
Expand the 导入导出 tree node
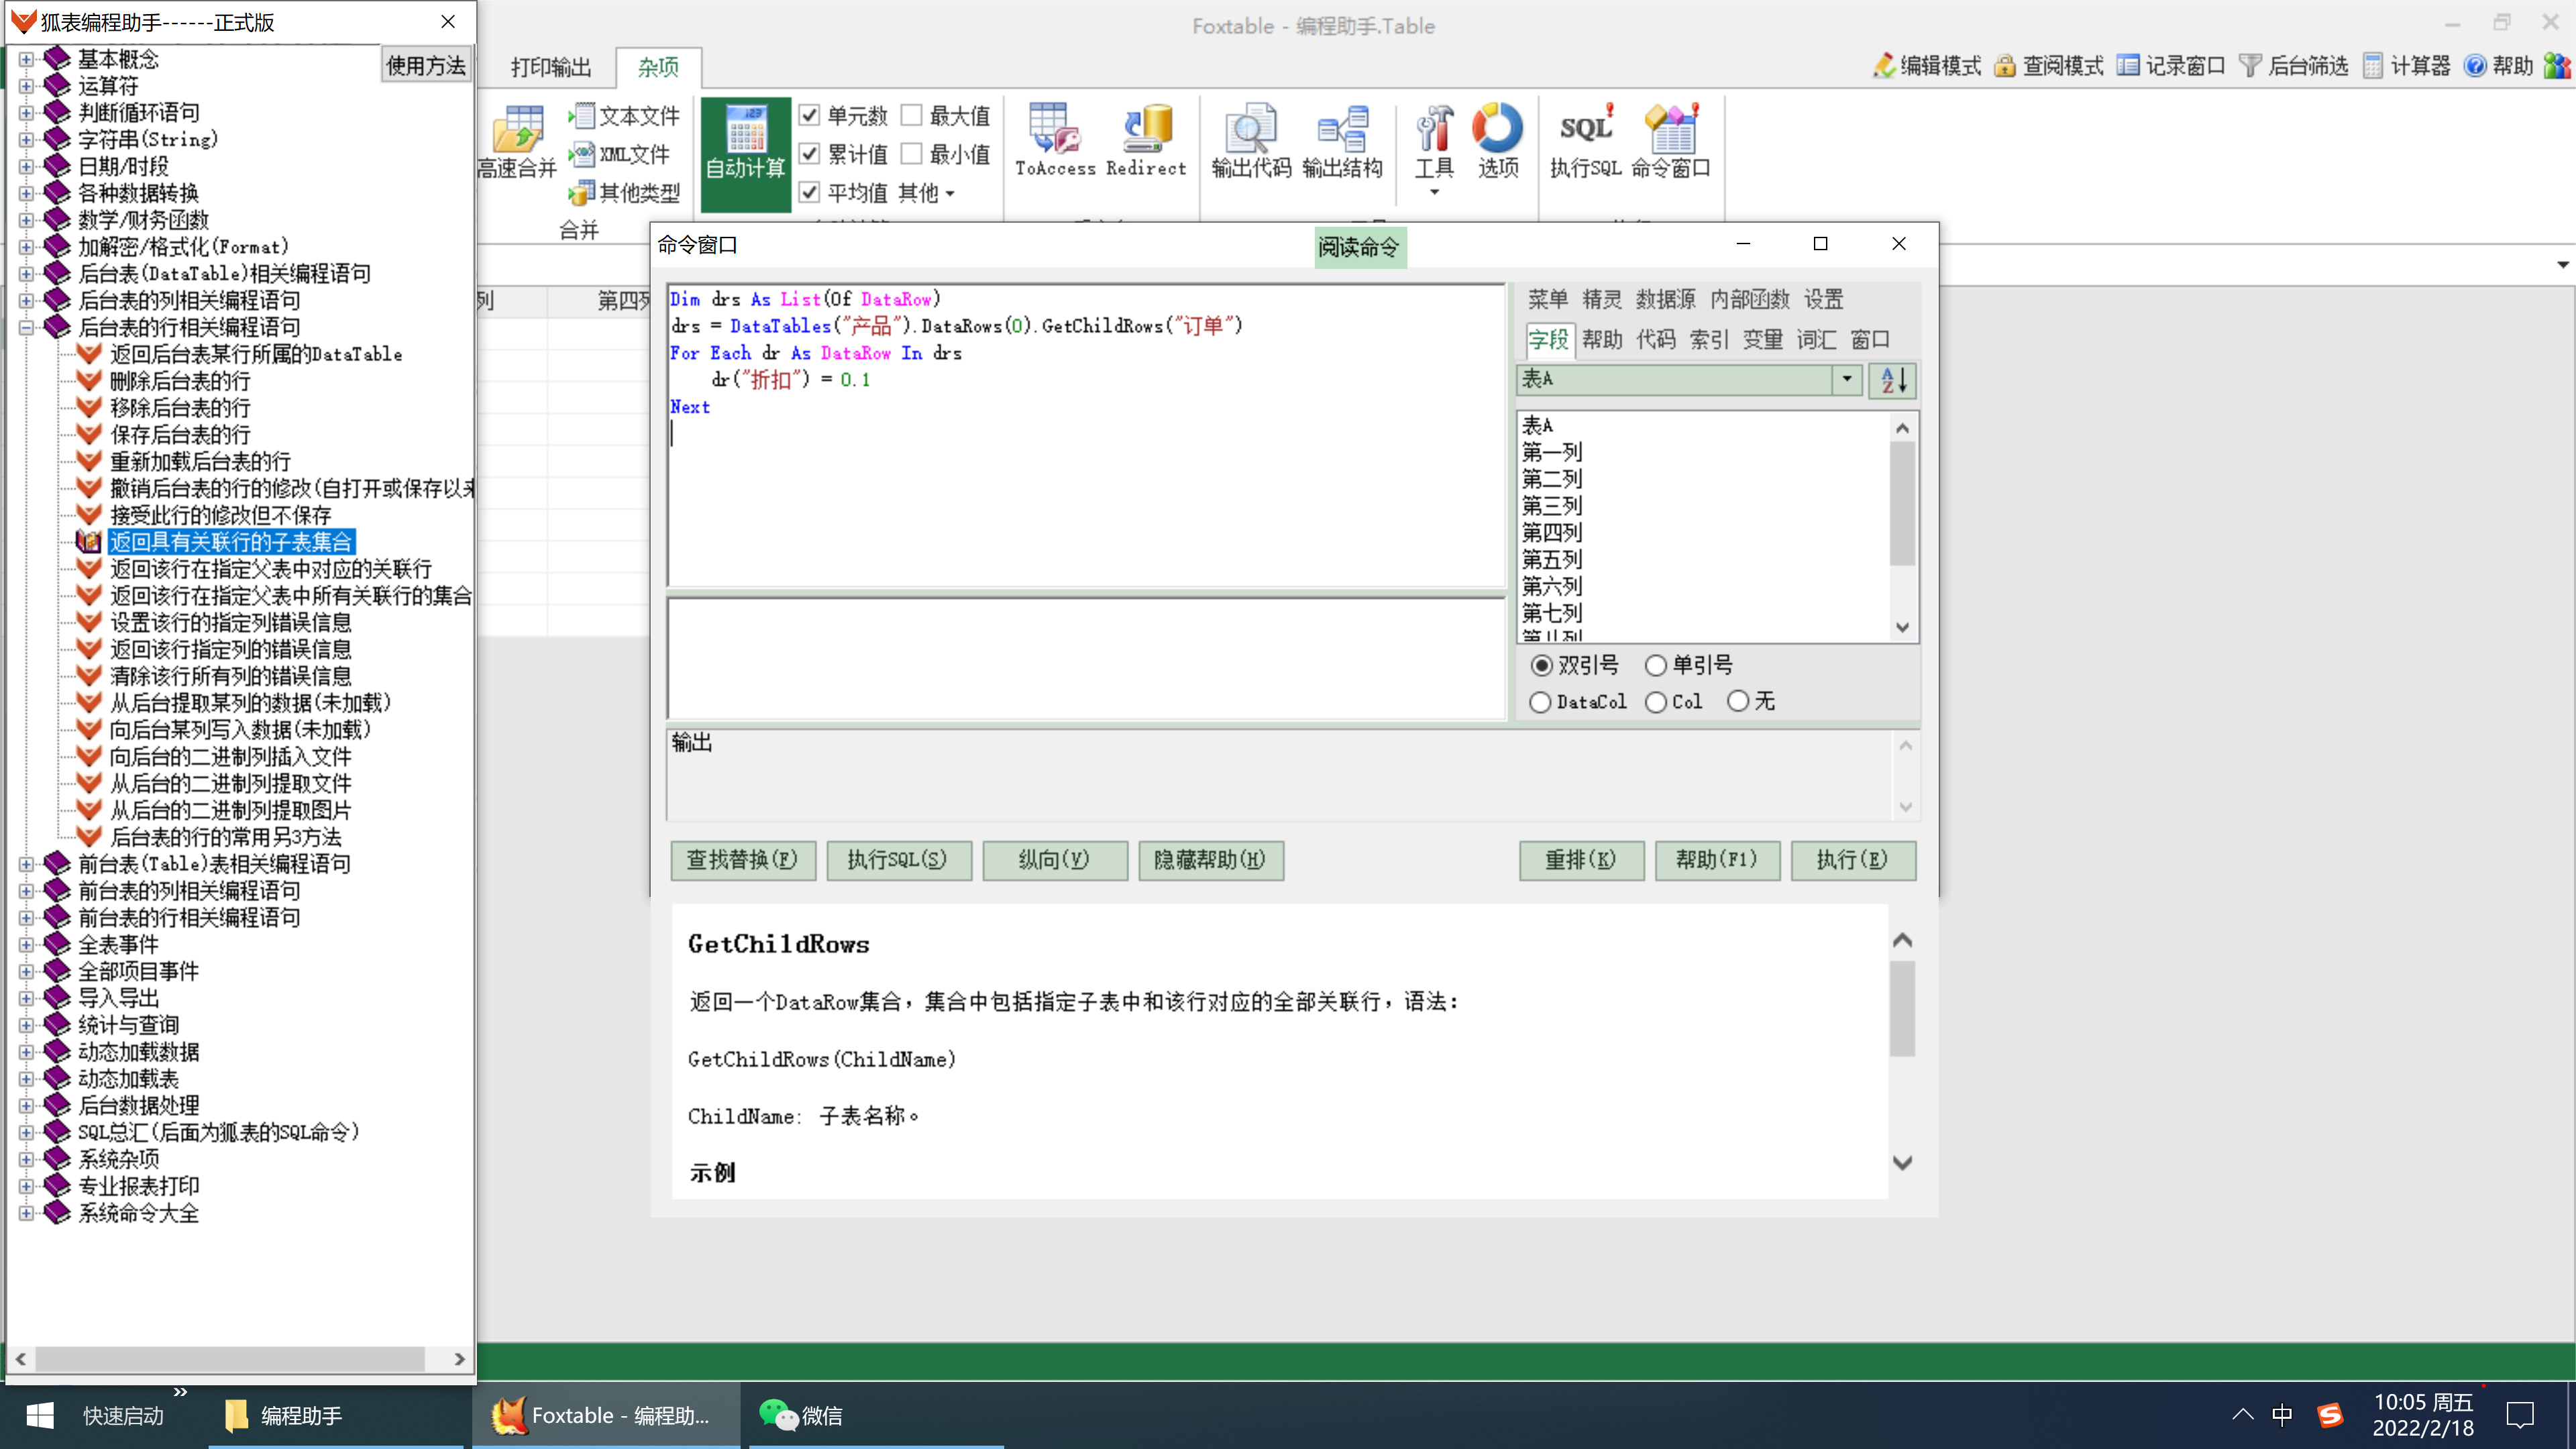(27, 998)
